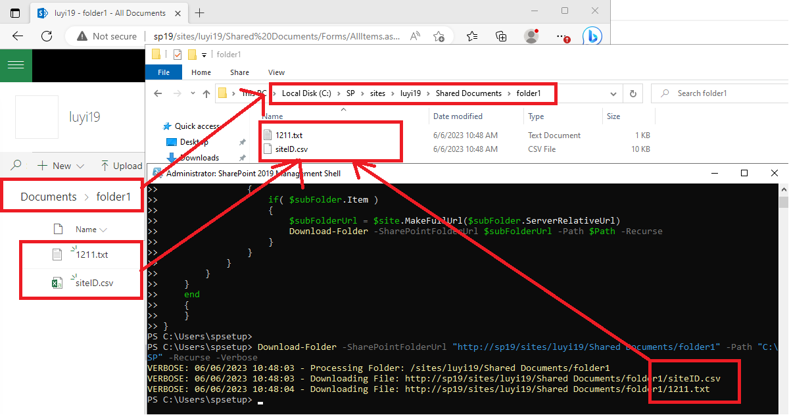
Task: Open 1211.txt in SharePoint library
Action: point(91,255)
